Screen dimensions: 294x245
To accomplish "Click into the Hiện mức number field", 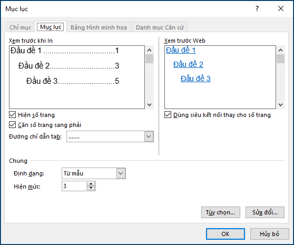I will [x=74, y=186].
